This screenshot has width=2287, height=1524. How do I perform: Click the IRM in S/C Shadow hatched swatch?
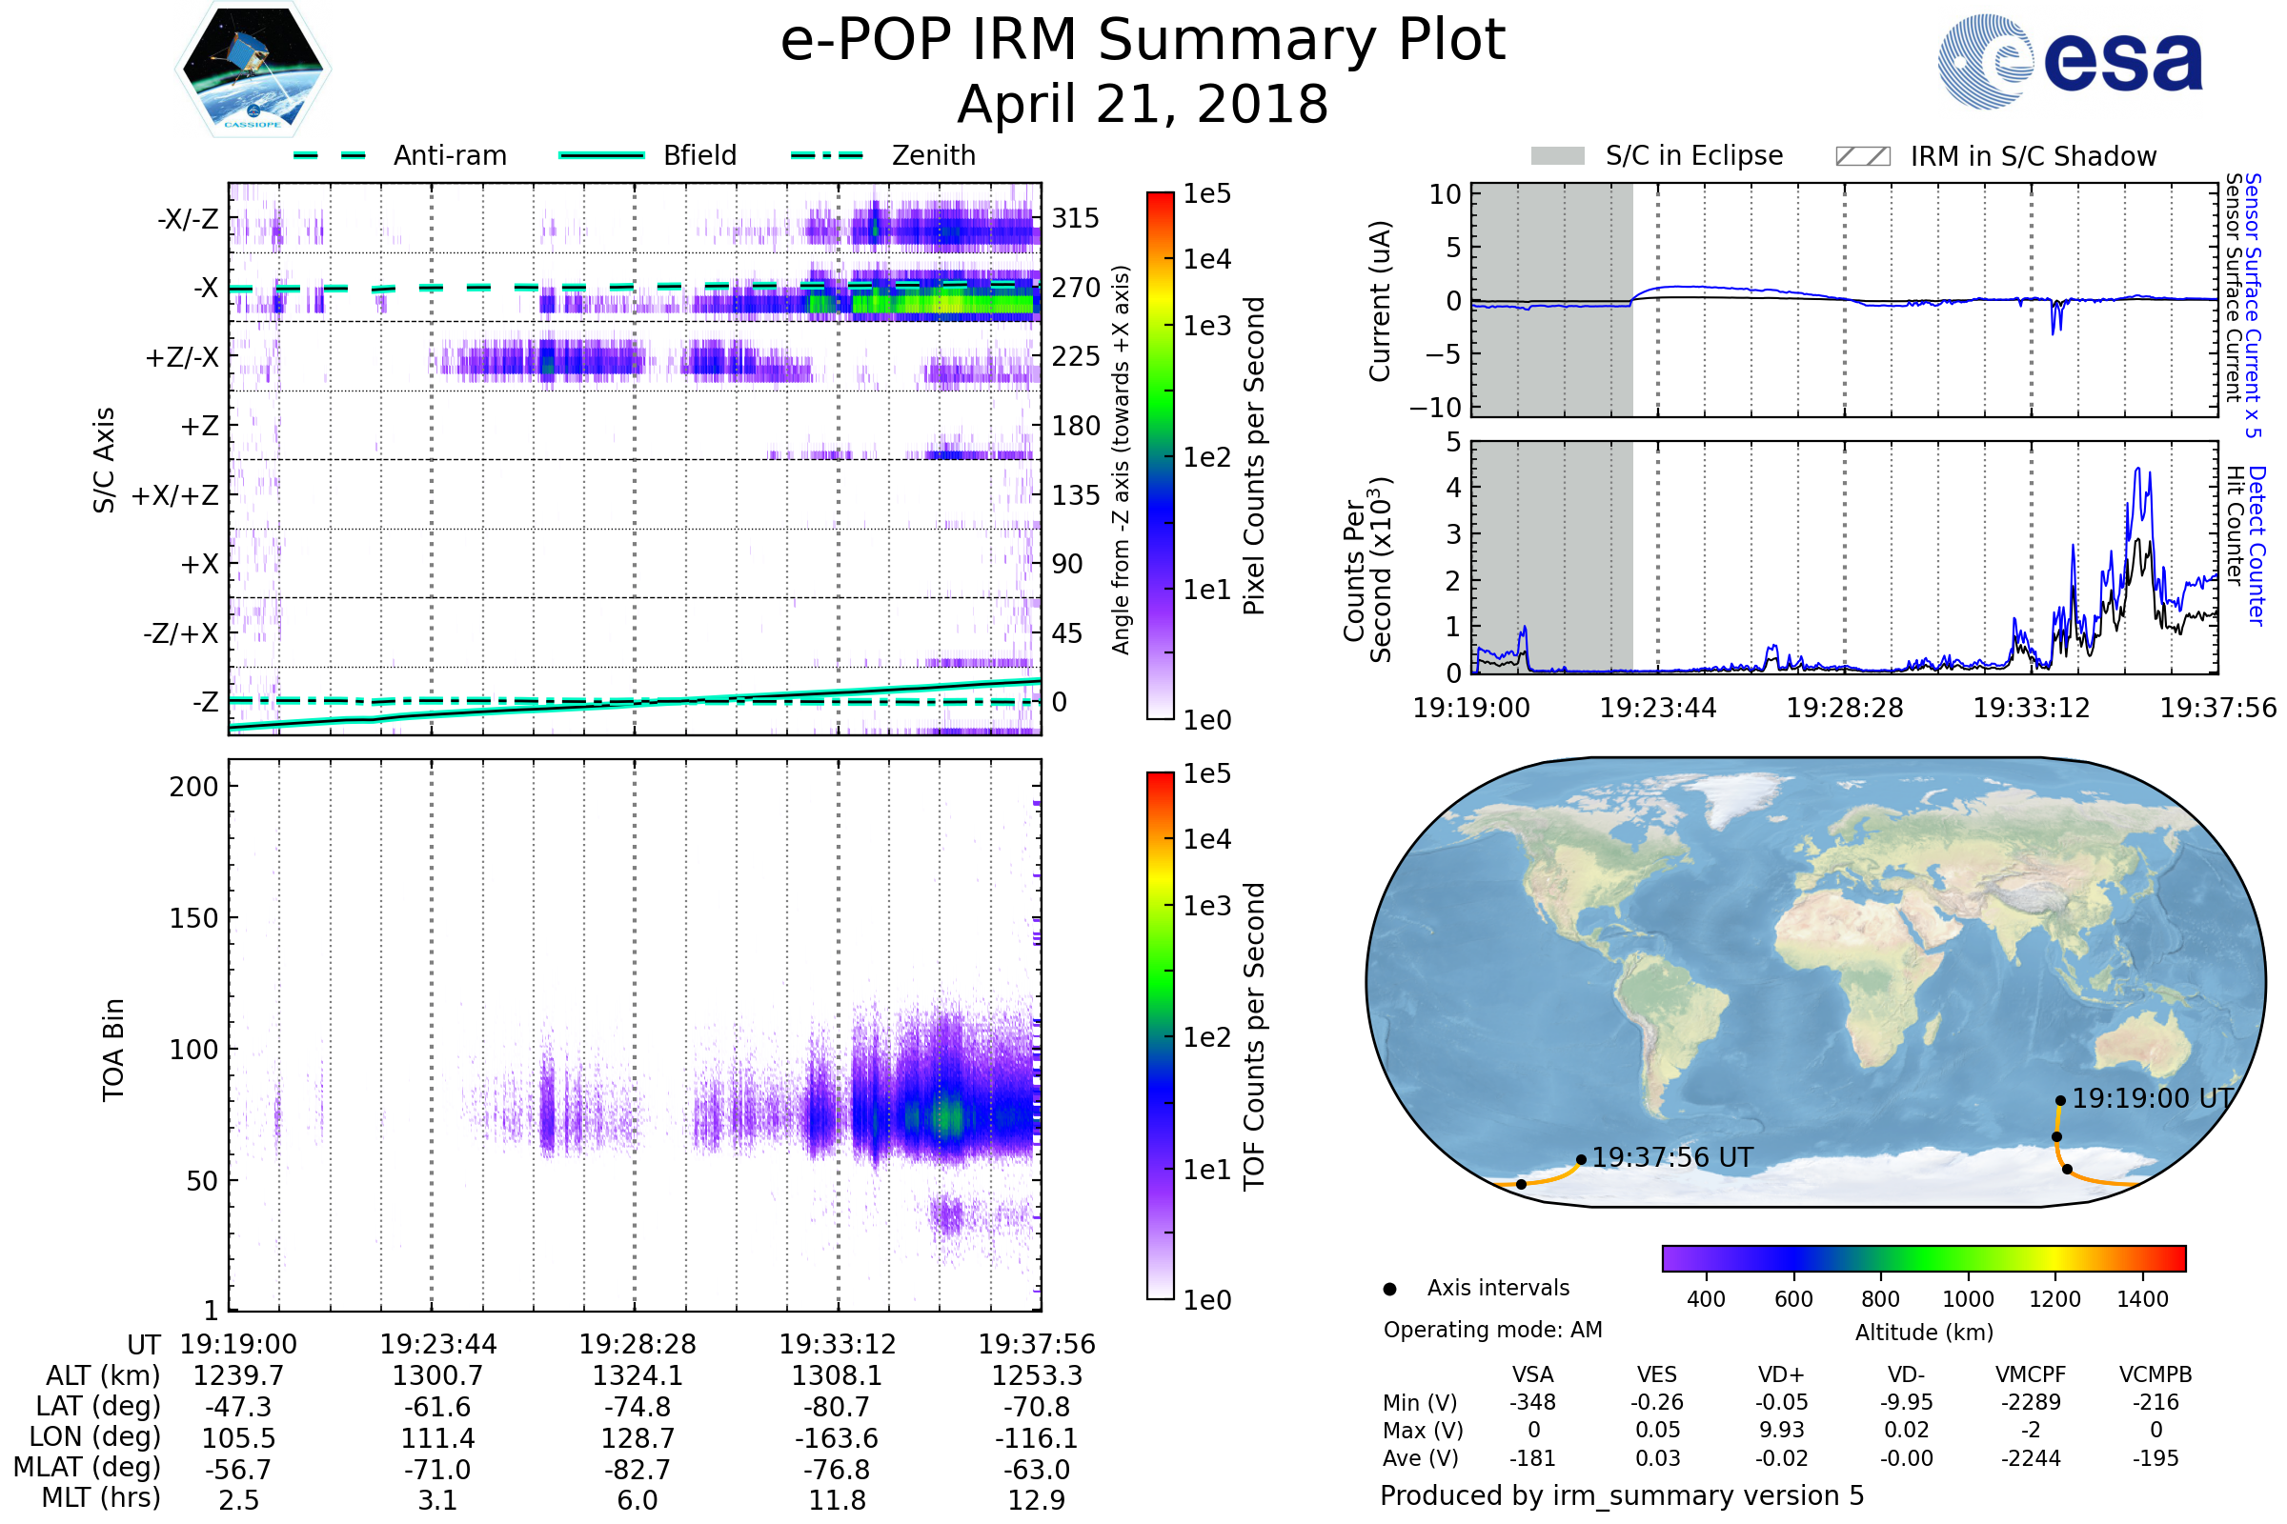(1862, 156)
